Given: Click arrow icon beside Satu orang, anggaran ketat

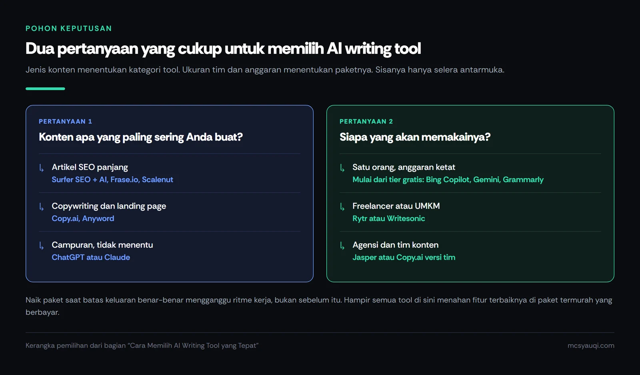Looking at the screenshot, I should [x=342, y=168].
